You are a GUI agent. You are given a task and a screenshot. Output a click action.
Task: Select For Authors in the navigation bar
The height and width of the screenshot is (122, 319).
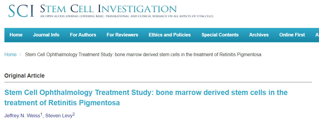[x=83, y=35]
